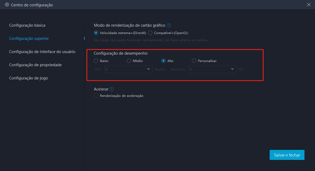
Task: Enable Renderização de aceleração
Action: tap(96, 96)
